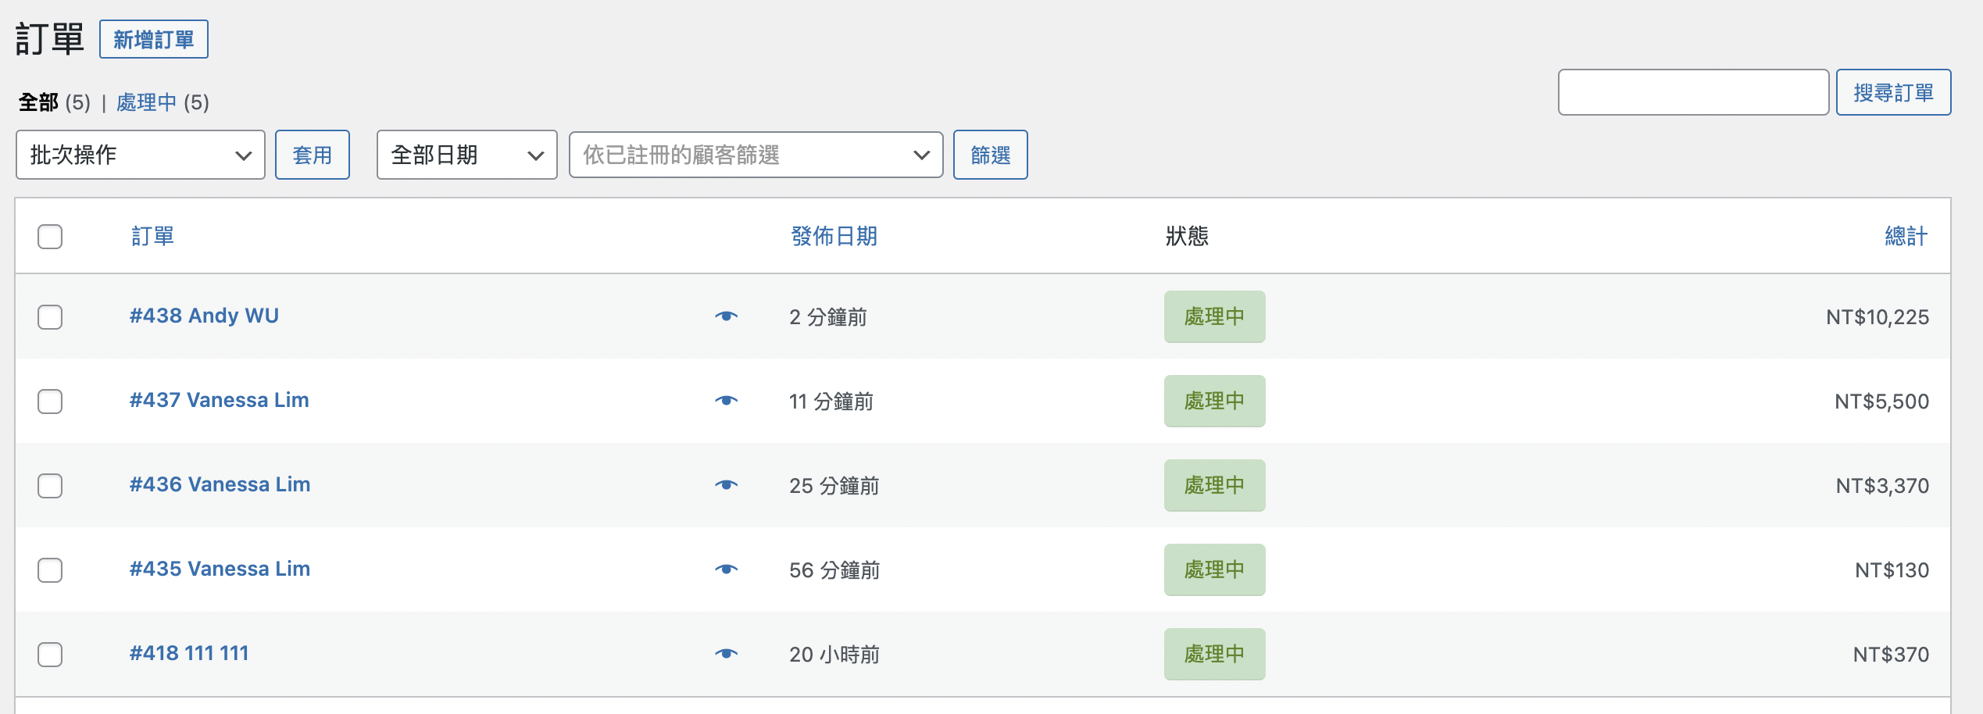The image size is (1983, 714).
Task: Select checkbox for order #438 Andy WU
Action: tap(50, 317)
